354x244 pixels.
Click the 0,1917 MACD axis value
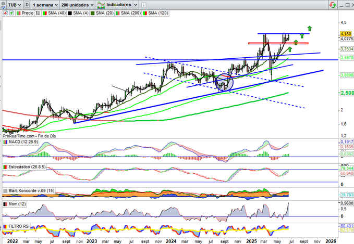point(347,142)
